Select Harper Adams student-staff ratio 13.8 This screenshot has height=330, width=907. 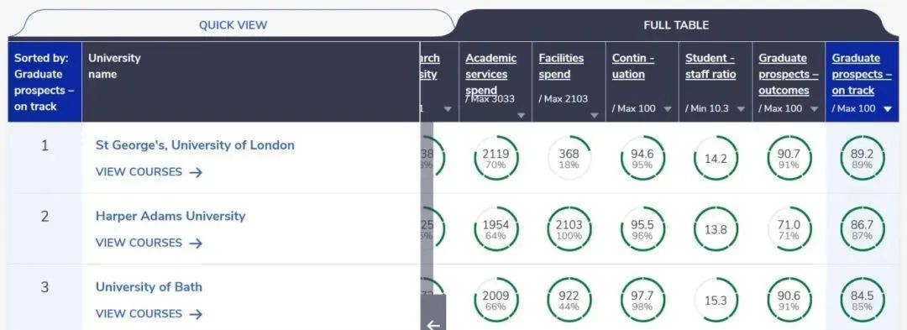click(716, 229)
